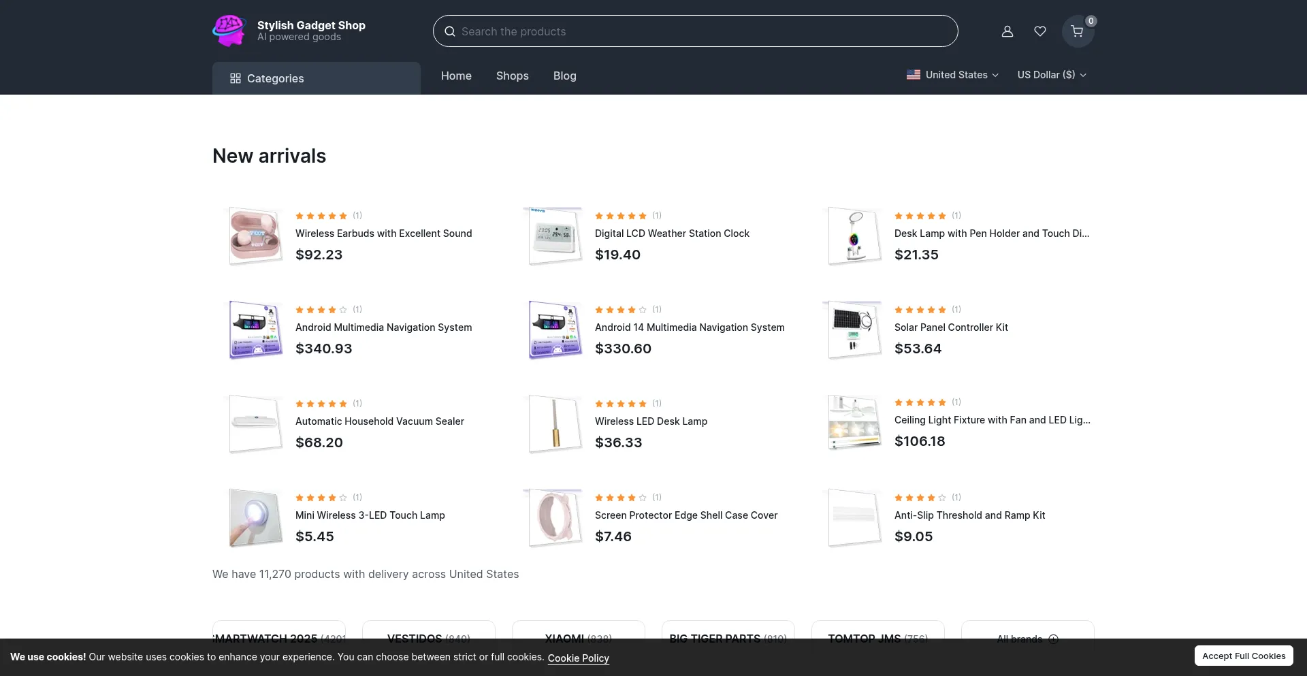Open the shopping cart icon
This screenshot has width=1307, height=676.
[x=1077, y=31]
